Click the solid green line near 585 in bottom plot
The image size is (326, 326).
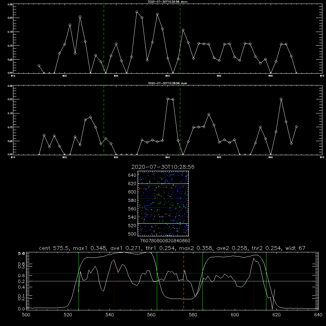click(x=202, y=281)
